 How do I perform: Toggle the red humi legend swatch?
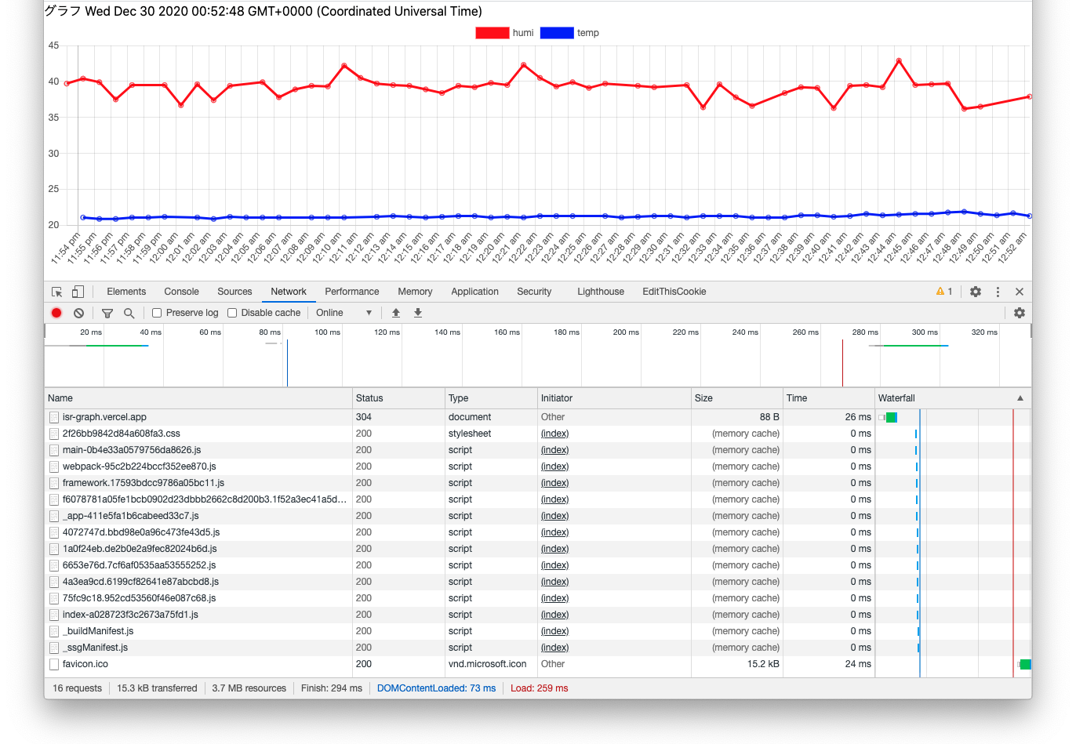493,33
